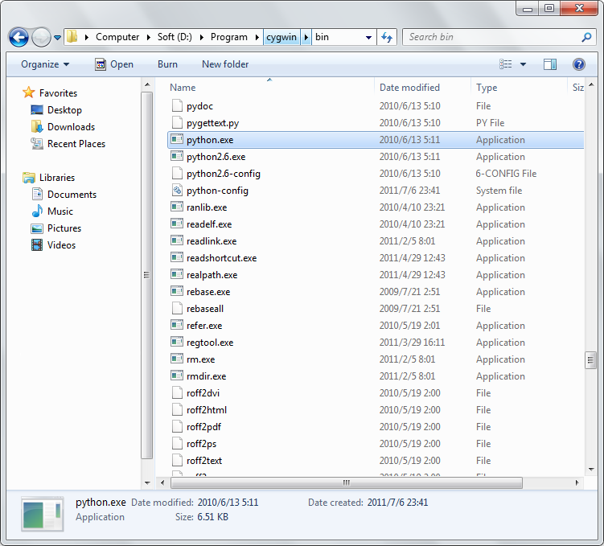Select python-config system file icon
604x546 pixels.
point(177,191)
